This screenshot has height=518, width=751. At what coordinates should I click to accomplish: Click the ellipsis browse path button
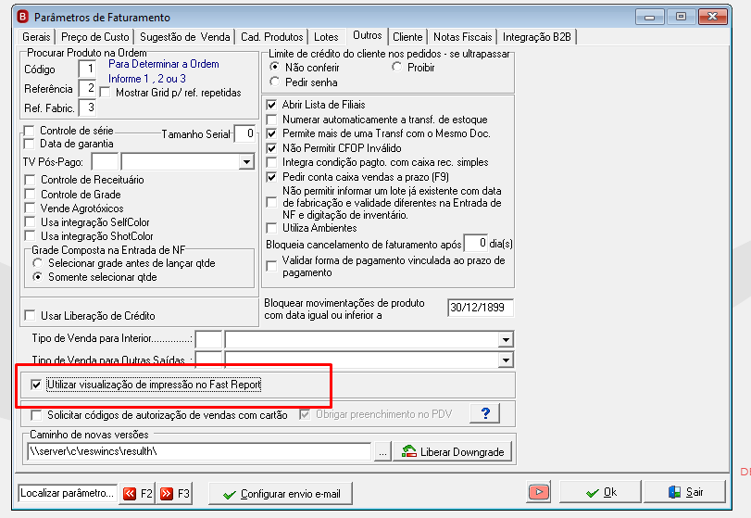point(382,451)
